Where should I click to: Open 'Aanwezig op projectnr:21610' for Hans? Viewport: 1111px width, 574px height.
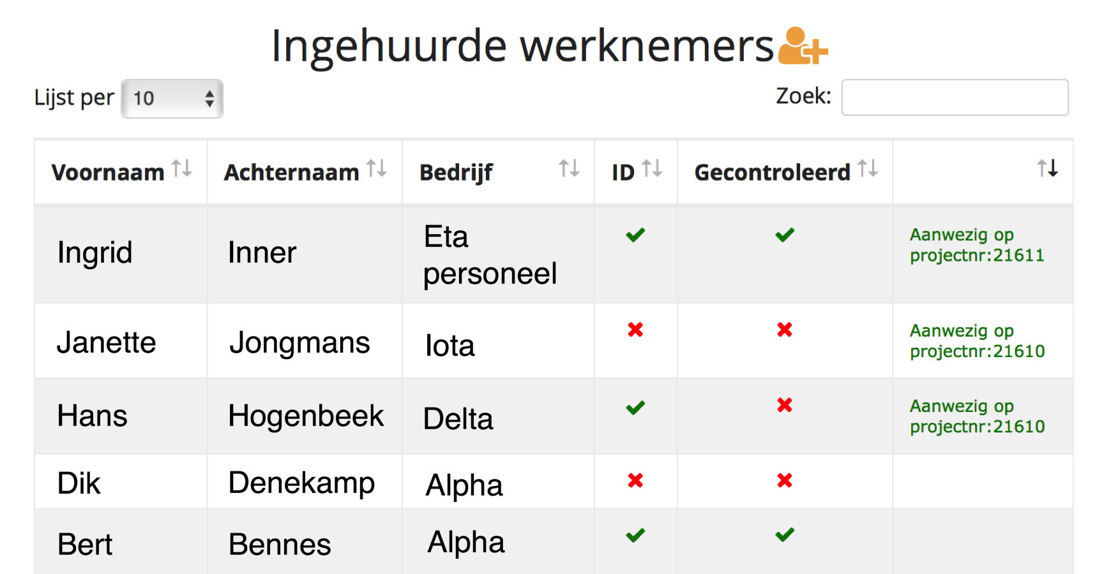point(976,416)
